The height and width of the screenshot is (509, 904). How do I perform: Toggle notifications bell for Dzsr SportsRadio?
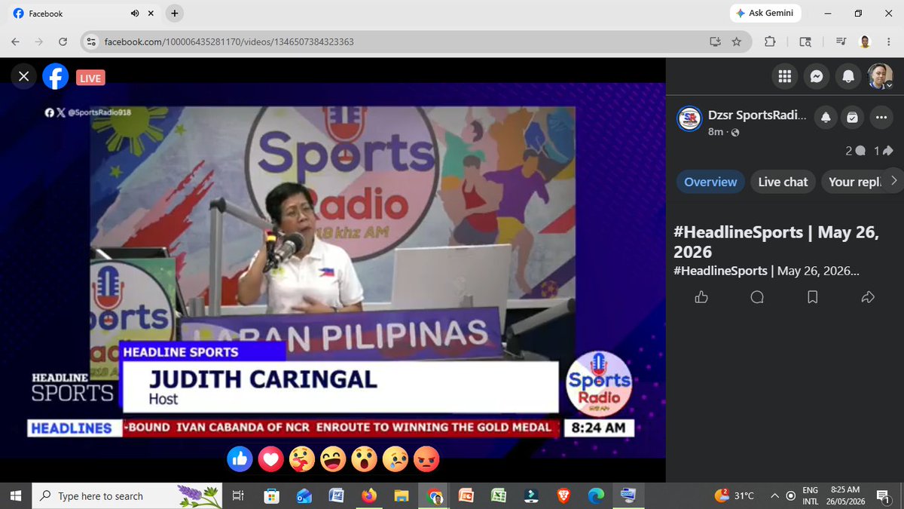coord(826,118)
